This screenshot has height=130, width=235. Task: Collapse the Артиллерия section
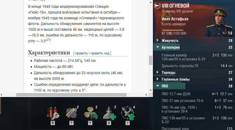click(x=194, y=47)
